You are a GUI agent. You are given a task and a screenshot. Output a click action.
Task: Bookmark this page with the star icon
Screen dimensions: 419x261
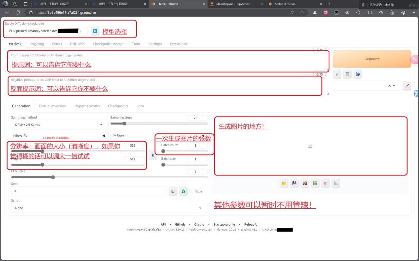click(x=302, y=12)
